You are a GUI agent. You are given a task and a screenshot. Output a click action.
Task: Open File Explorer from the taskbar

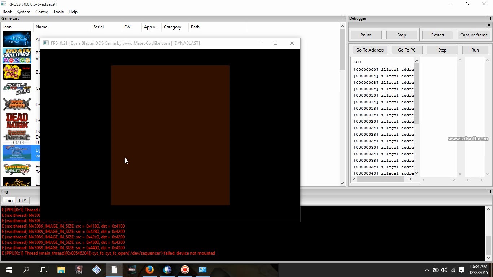(61, 269)
